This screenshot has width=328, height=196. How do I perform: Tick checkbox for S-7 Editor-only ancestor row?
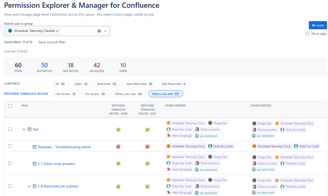tap(10, 163)
